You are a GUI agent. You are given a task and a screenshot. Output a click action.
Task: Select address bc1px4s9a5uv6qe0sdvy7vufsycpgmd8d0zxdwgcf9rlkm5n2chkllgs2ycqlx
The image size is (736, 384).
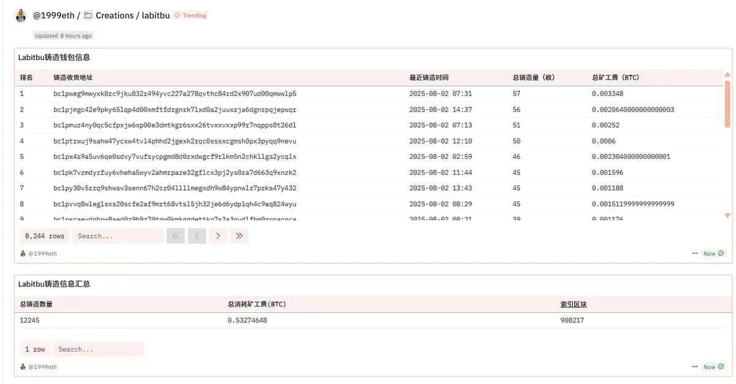(175, 156)
